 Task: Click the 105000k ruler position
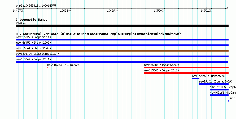pos(159,11)
